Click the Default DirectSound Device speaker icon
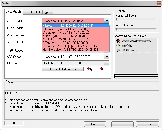Viewport: 163px width, 130px height. click(118, 41)
